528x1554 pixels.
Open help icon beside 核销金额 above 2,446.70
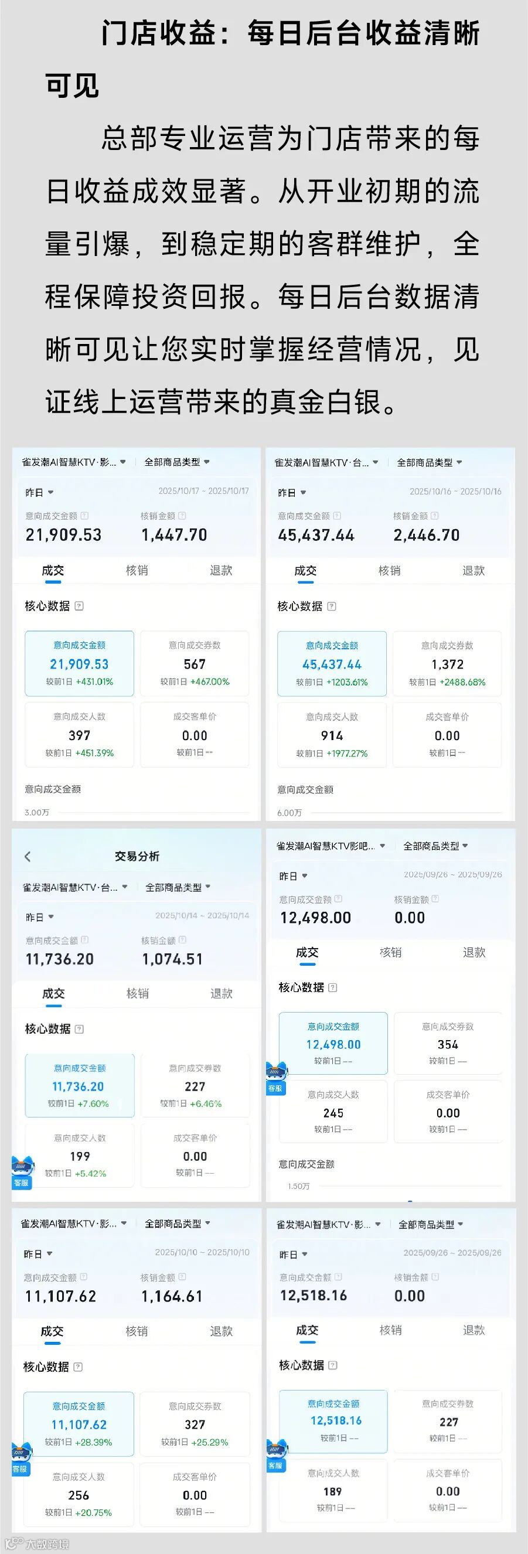pyautogui.click(x=434, y=516)
